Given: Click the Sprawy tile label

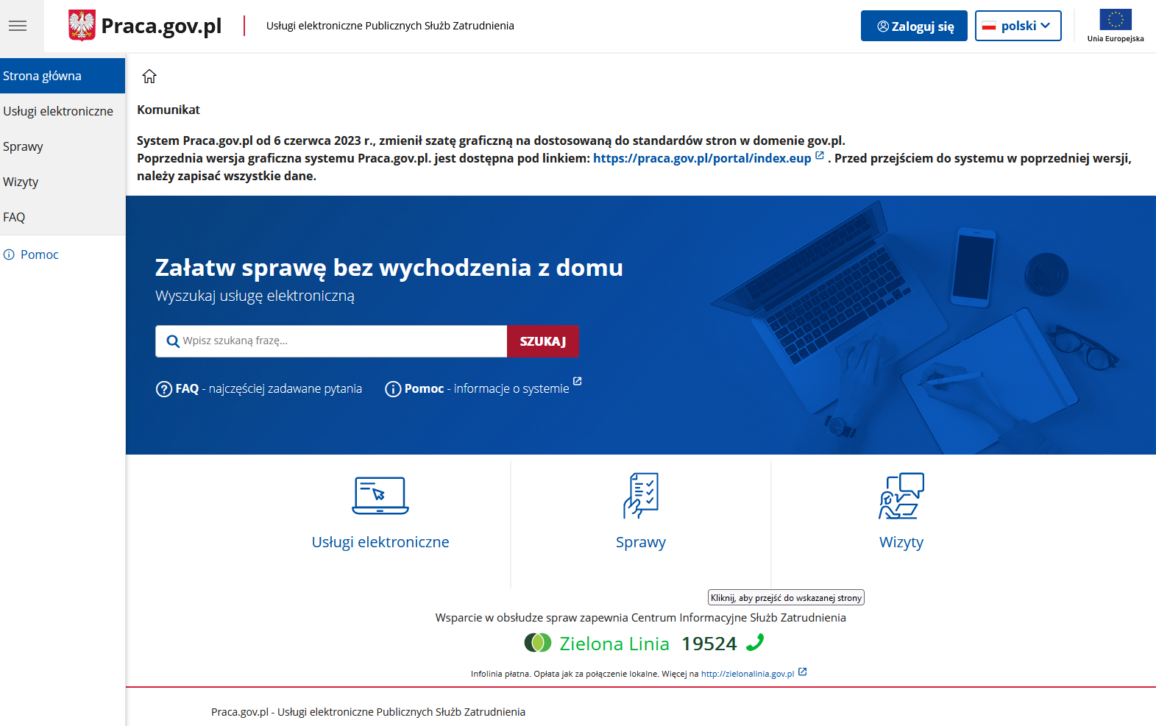Looking at the screenshot, I should click(x=641, y=542).
